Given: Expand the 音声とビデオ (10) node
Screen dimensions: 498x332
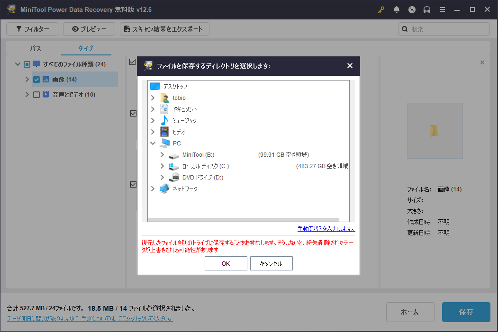Looking at the screenshot, I should click(27, 95).
